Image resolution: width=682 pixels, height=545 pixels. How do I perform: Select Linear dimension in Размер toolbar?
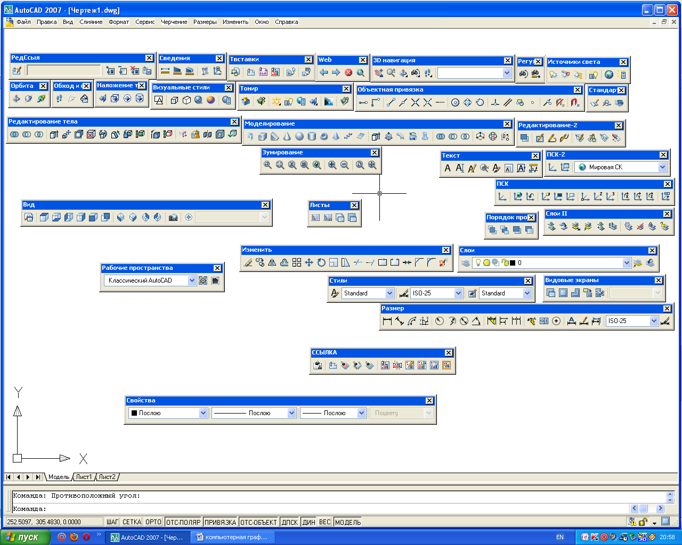coord(387,321)
